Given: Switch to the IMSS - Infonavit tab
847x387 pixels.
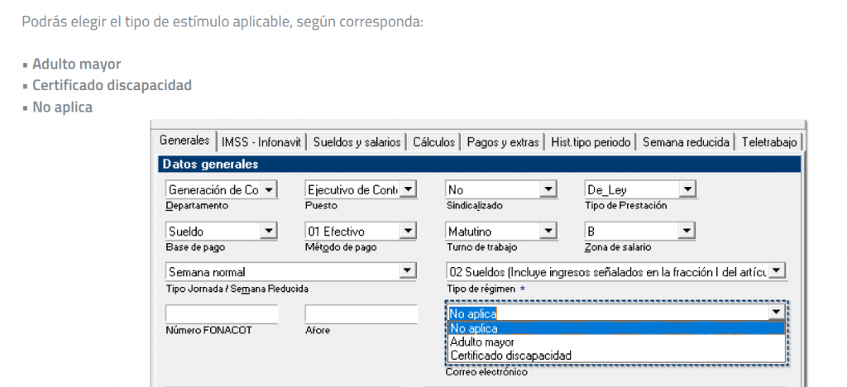Looking at the screenshot, I should click(x=262, y=142).
